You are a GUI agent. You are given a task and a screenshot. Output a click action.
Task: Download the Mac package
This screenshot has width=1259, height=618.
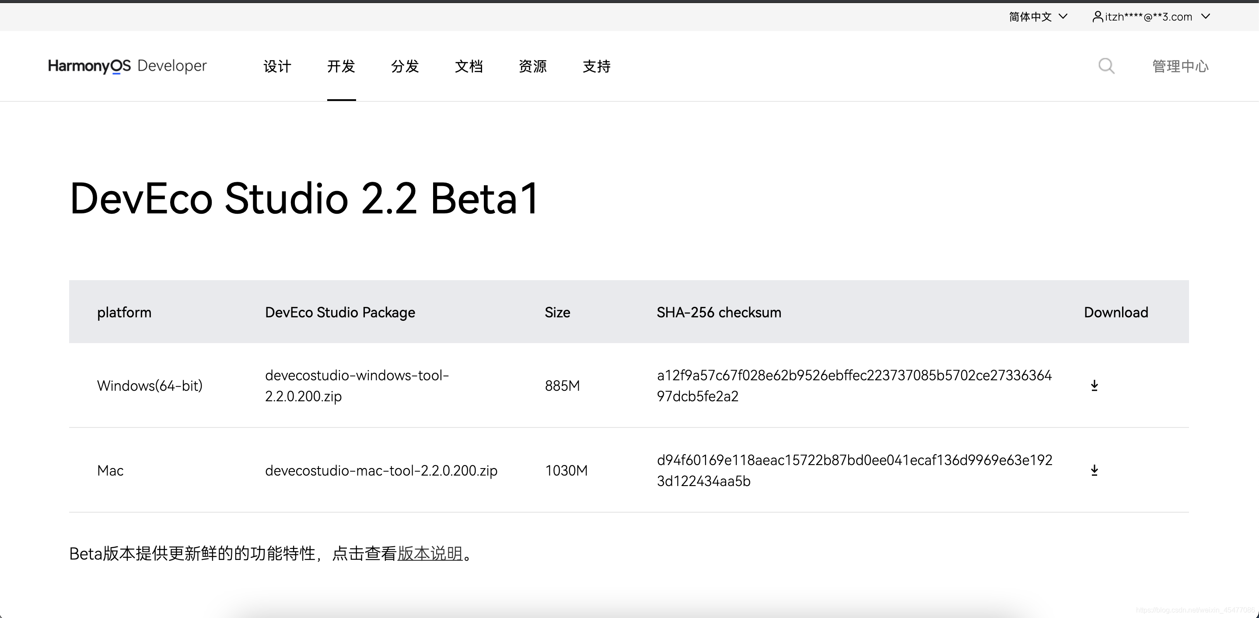point(1094,470)
